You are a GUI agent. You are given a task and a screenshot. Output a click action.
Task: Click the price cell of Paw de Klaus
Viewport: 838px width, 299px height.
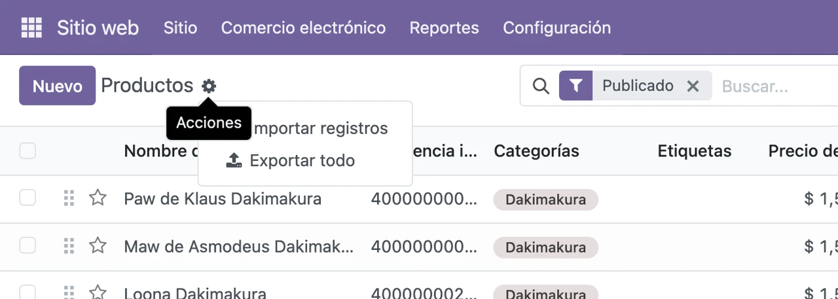tap(821, 199)
